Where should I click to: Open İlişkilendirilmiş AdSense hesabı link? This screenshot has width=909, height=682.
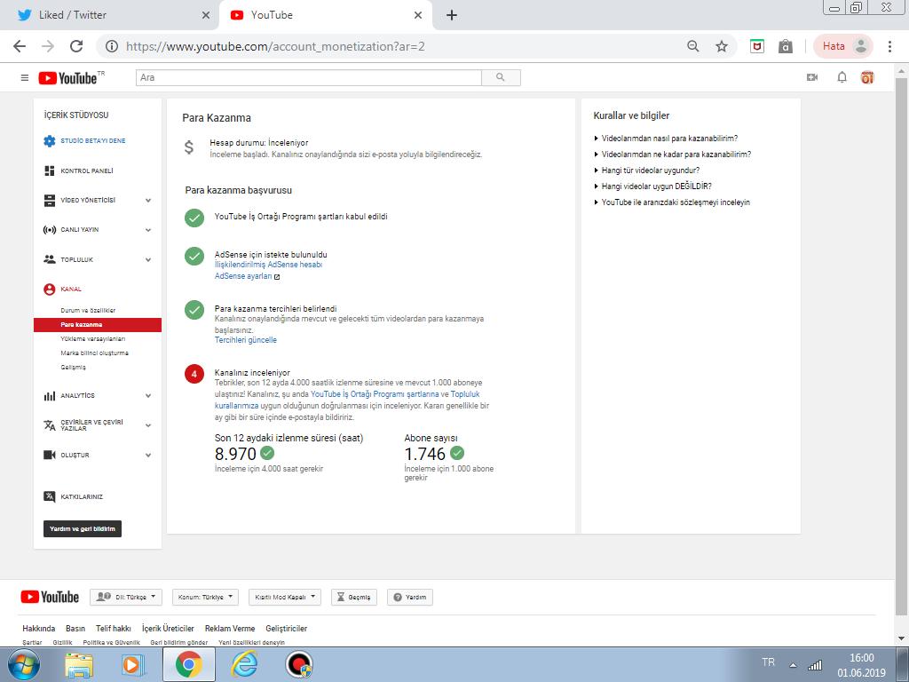coord(268,265)
